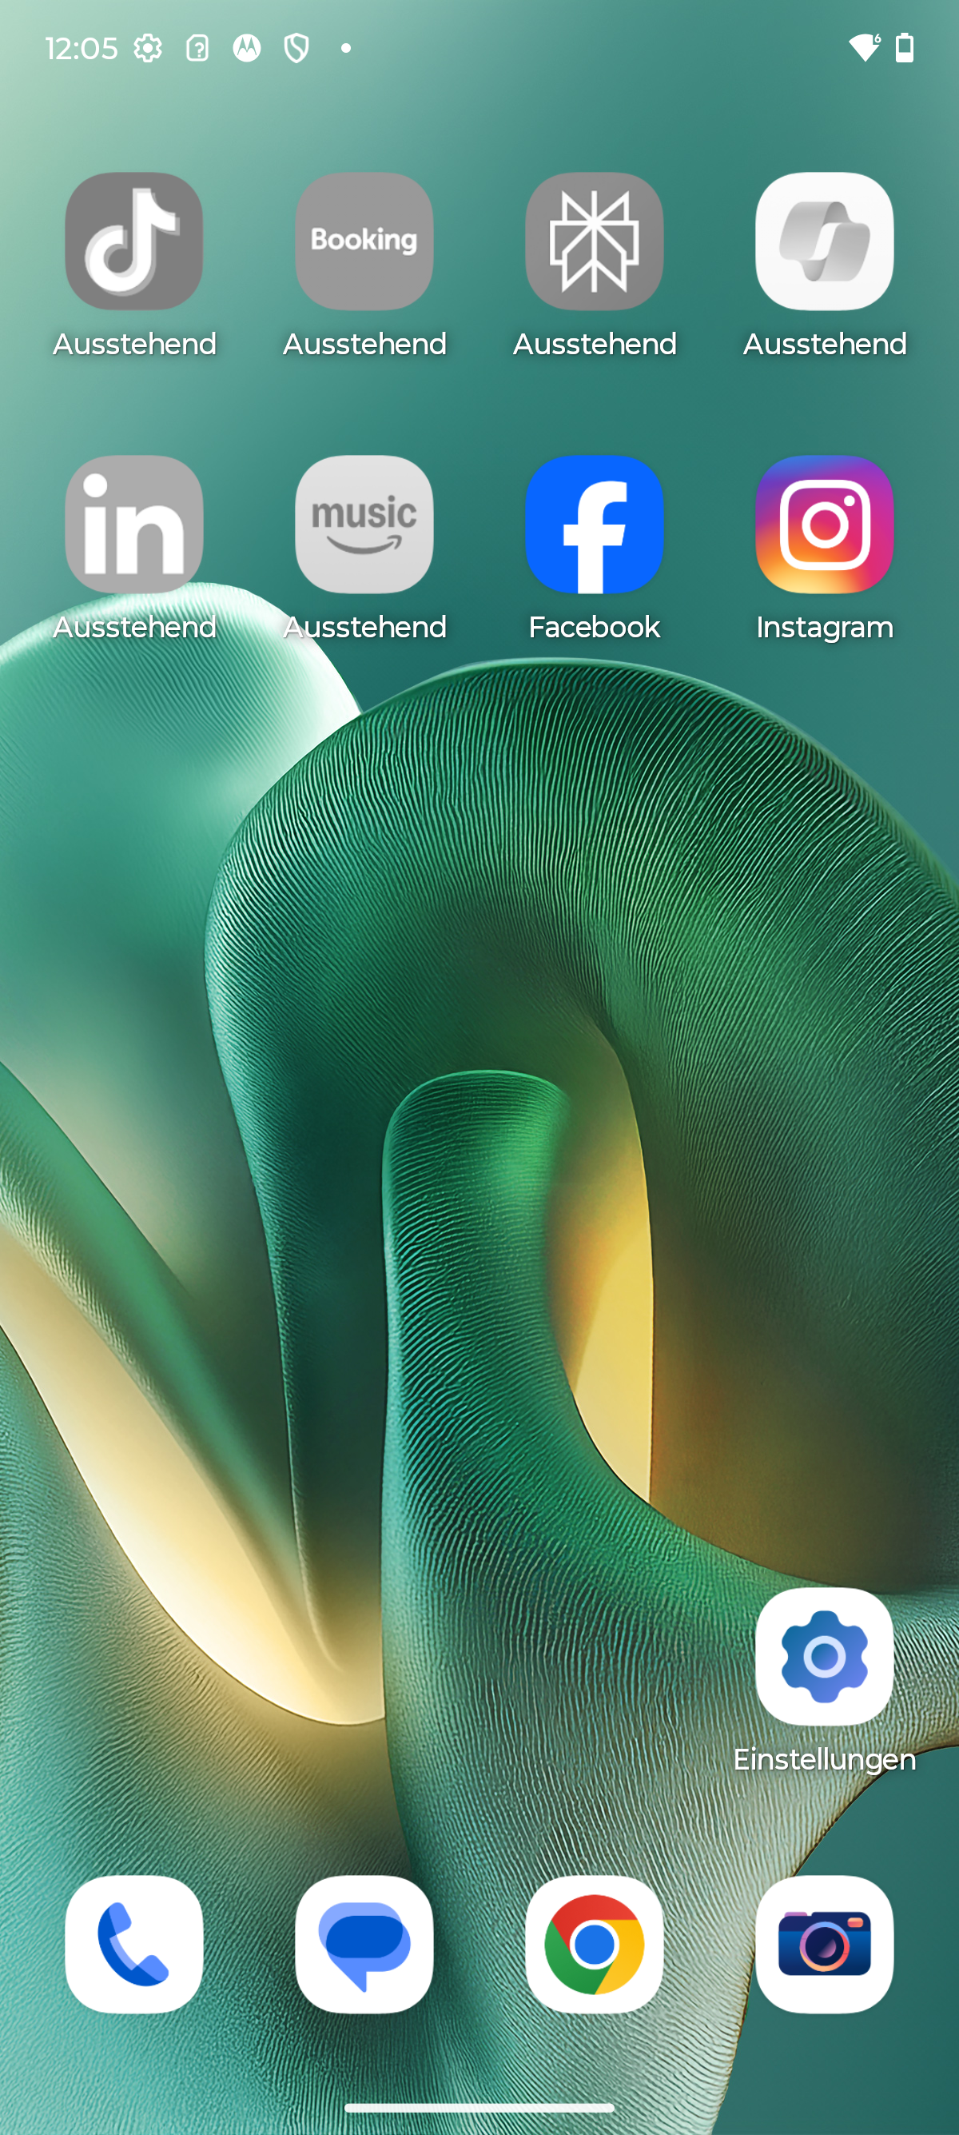Launch Chrome browser from dock

594,1945
